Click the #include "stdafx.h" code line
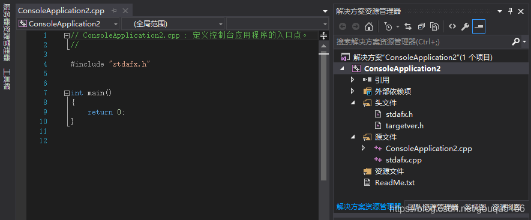531x220 pixels. [x=110, y=64]
